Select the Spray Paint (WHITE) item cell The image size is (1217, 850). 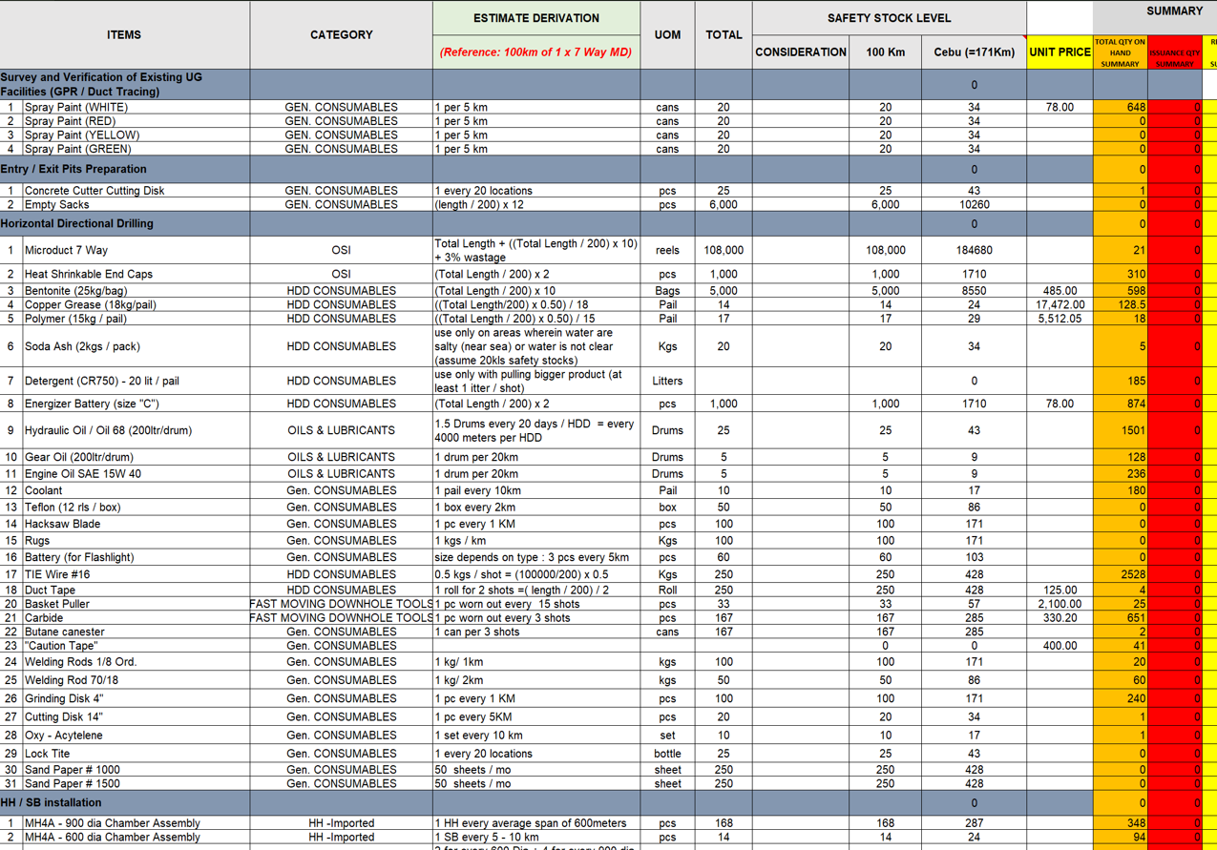click(x=95, y=107)
